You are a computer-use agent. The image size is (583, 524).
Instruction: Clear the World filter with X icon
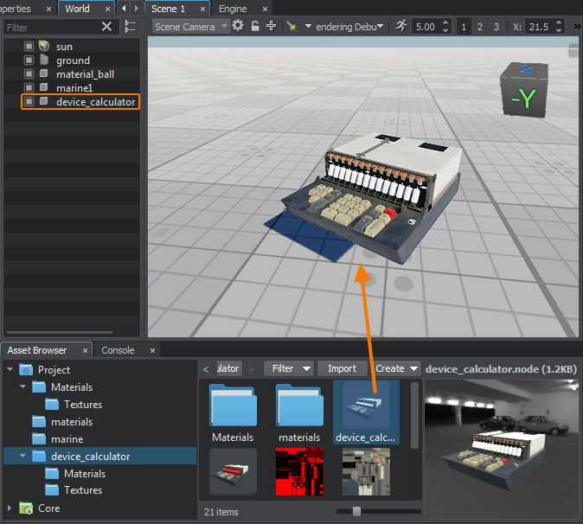point(106,27)
